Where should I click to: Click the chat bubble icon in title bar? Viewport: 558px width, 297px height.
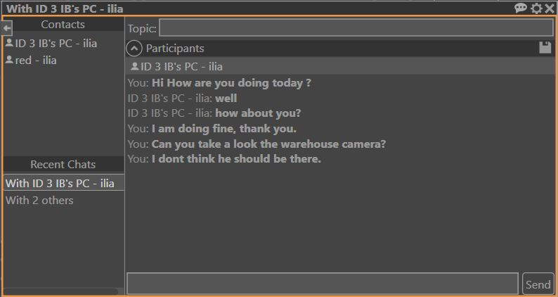click(x=521, y=8)
